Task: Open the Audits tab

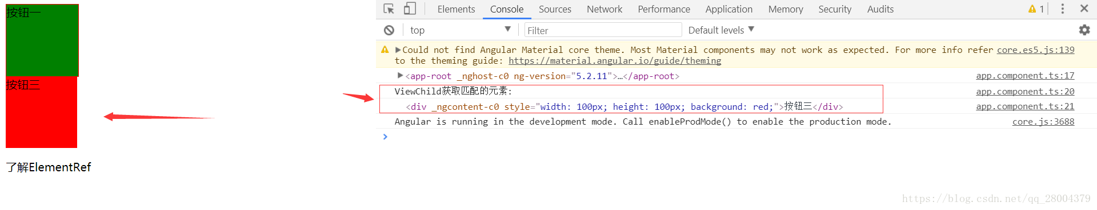Action: [x=880, y=9]
